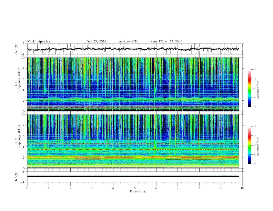
Task: Click time axis tick label "8"
Action: 199,188
